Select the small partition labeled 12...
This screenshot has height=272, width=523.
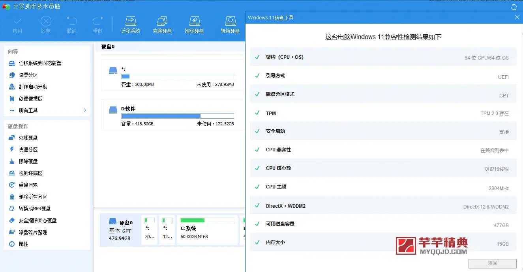tap(167, 230)
